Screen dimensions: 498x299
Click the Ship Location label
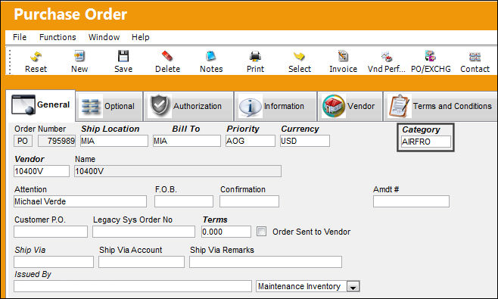click(x=110, y=129)
